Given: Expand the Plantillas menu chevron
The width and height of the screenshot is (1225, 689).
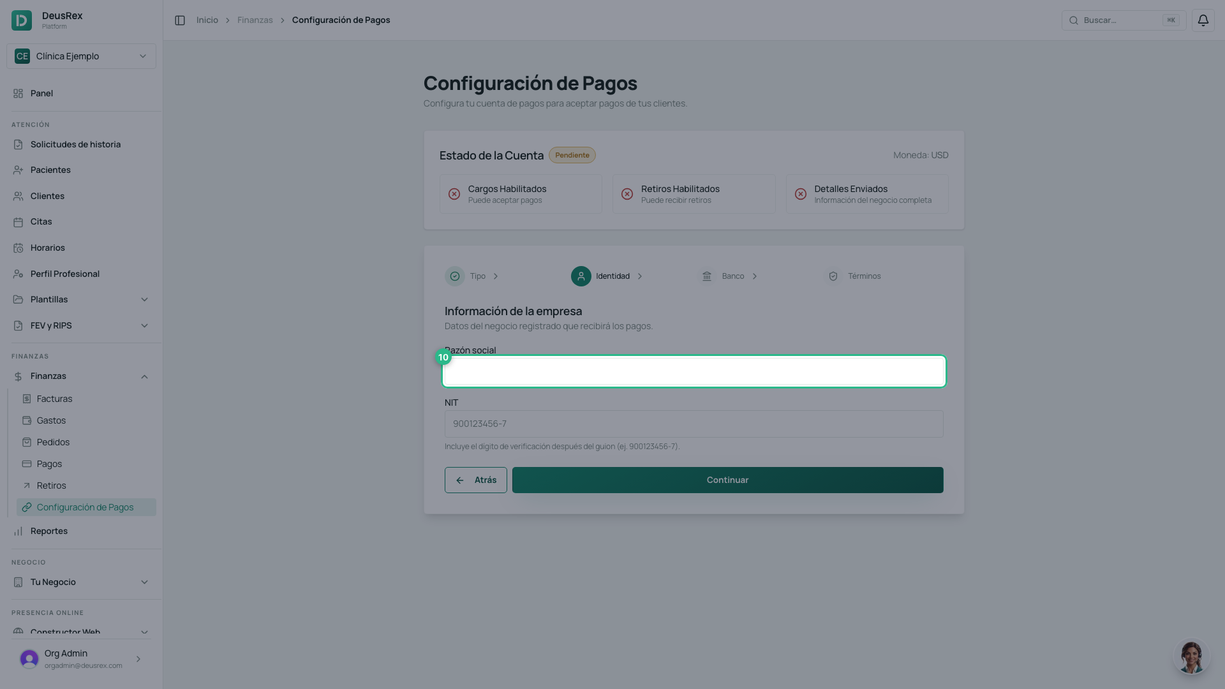Looking at the screenshot, I should (x=144, y=300).
